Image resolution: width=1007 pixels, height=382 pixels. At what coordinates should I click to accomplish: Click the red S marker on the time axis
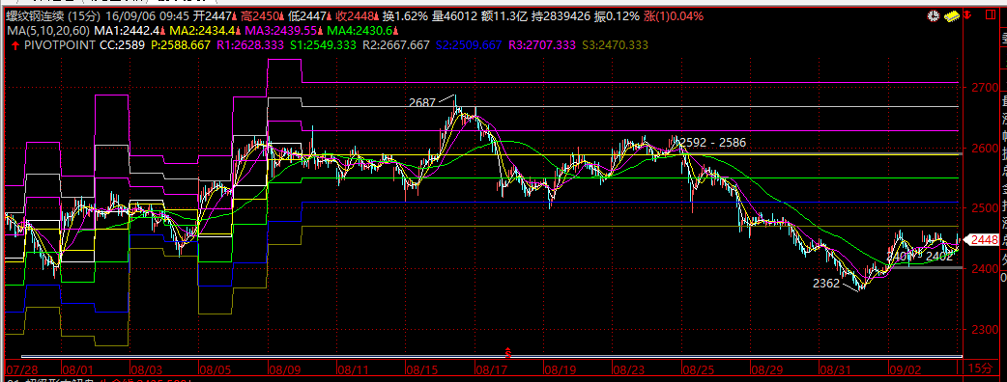508,352
